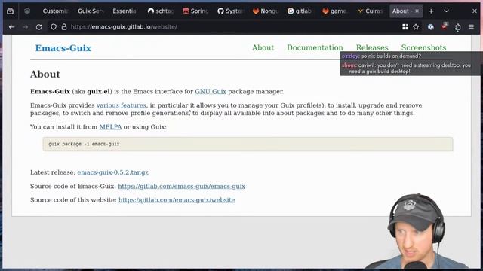The width and height of the screenshot is (483, 271).
Task: Open the About navigation link
Action: point(263,47)
